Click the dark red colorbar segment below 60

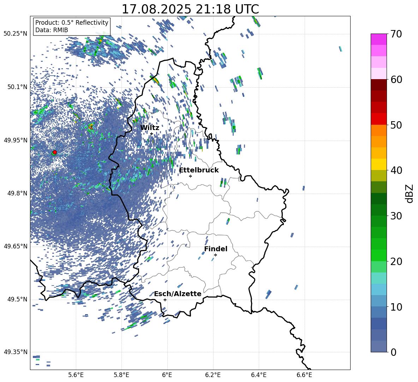pos(378,85)
